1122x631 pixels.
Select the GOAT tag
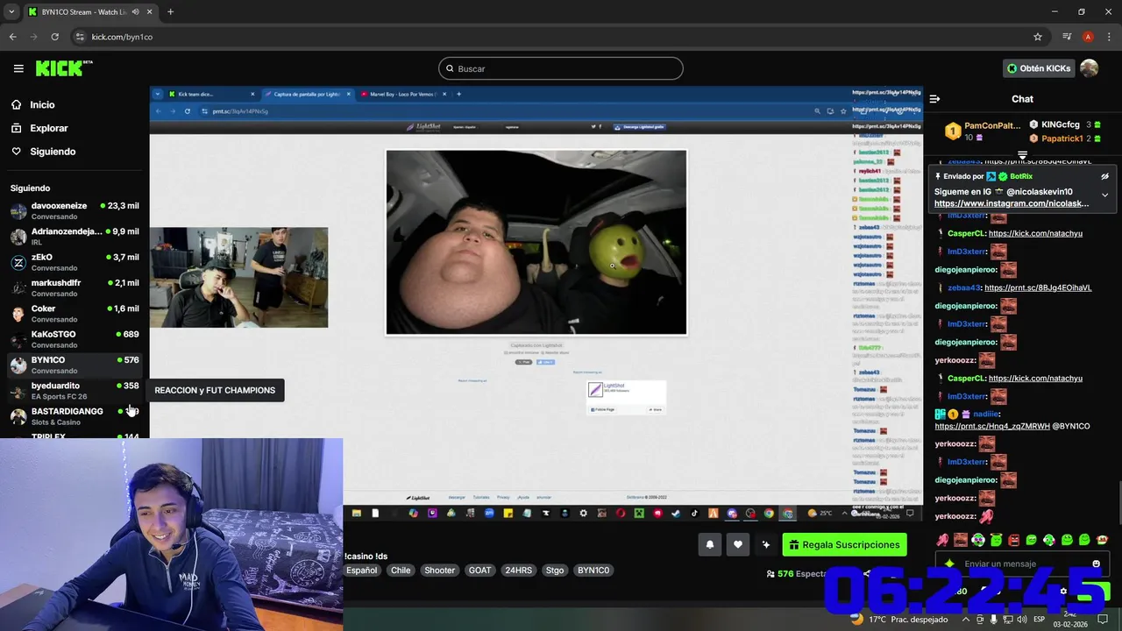[x=479, y=570]
